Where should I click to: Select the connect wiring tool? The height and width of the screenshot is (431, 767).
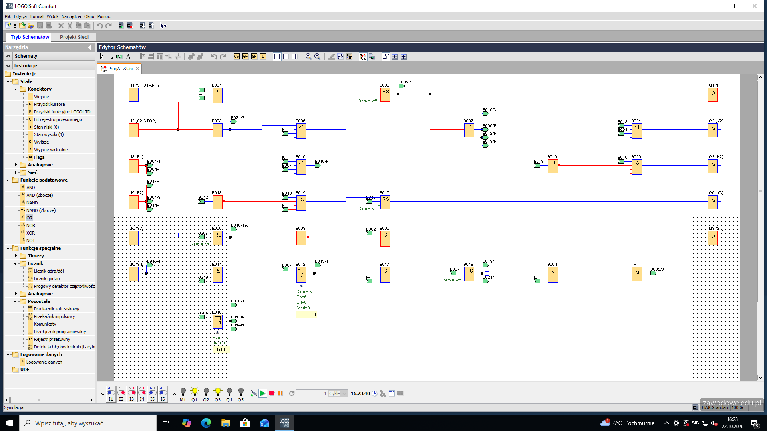111,57
